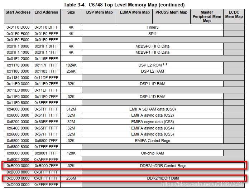Select the 'SPI1' cell

[x=153, y=34]
